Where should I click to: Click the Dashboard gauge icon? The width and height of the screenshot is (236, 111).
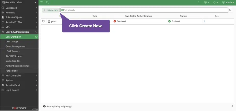(x=3, y=8)
